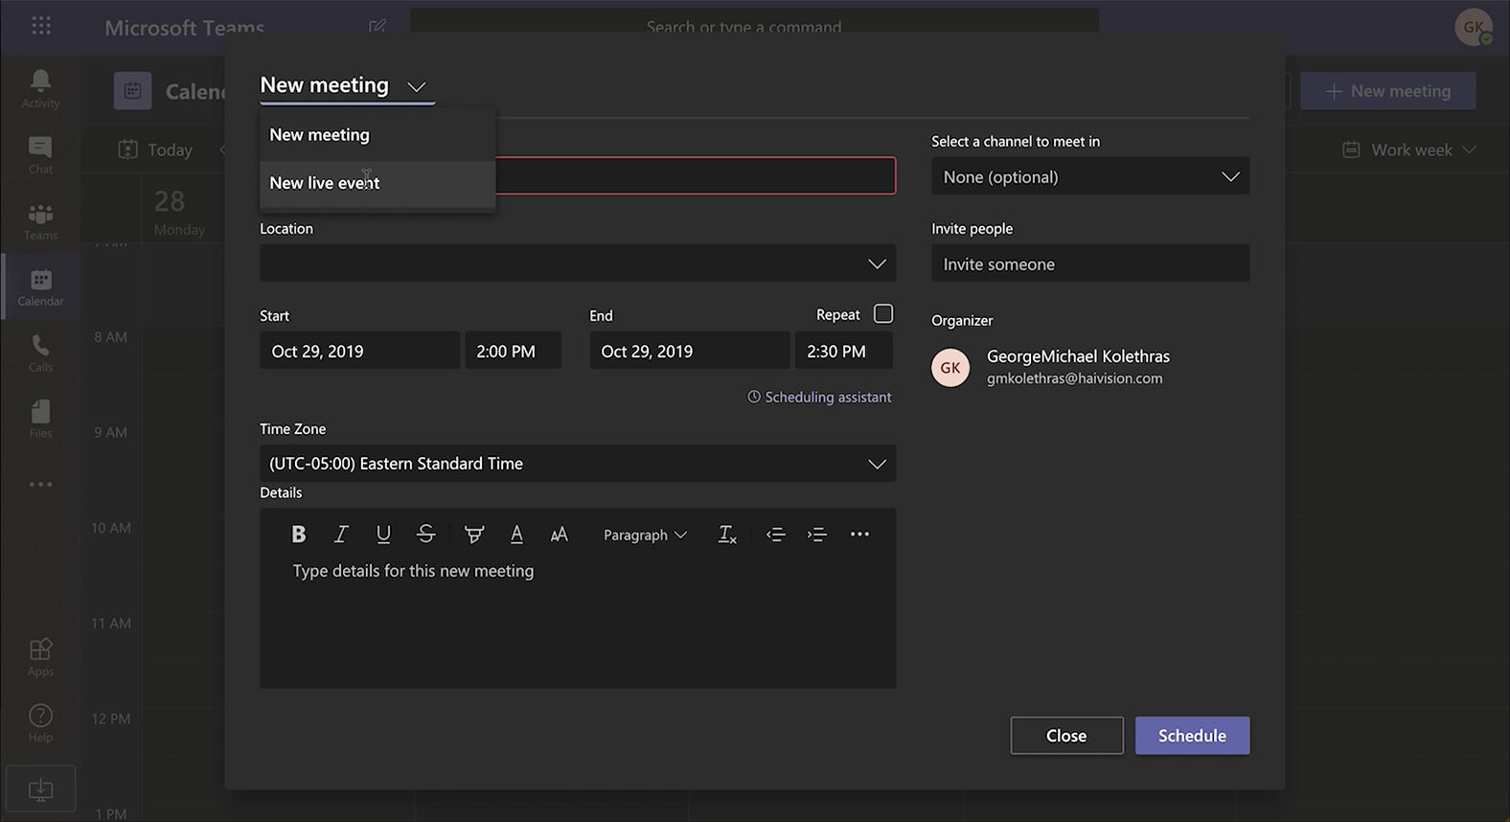The height and width of the screenshot is (822, 1510).
Task: Toggle italic formatting in Details
Action: click(340, 535)
